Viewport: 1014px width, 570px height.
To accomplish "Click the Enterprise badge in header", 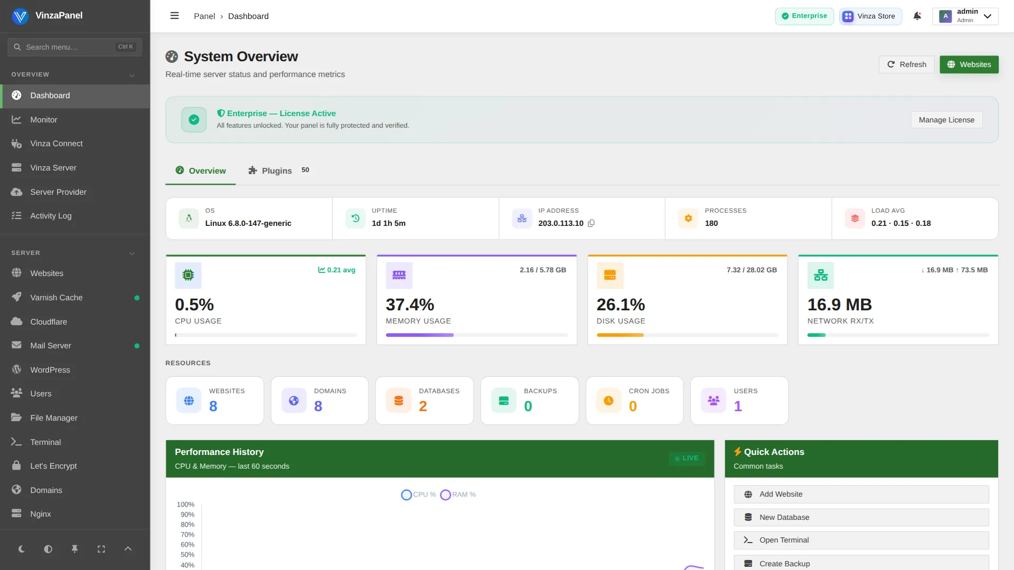I will point(804,16).
